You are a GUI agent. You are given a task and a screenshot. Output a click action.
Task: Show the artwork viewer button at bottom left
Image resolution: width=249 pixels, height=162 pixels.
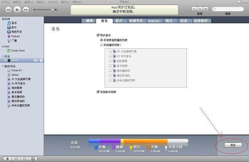(x=33, y=159)
